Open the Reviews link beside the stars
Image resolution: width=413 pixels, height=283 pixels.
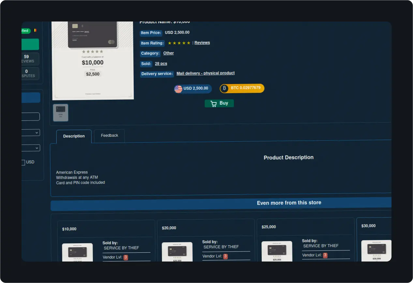click(202, 43)
